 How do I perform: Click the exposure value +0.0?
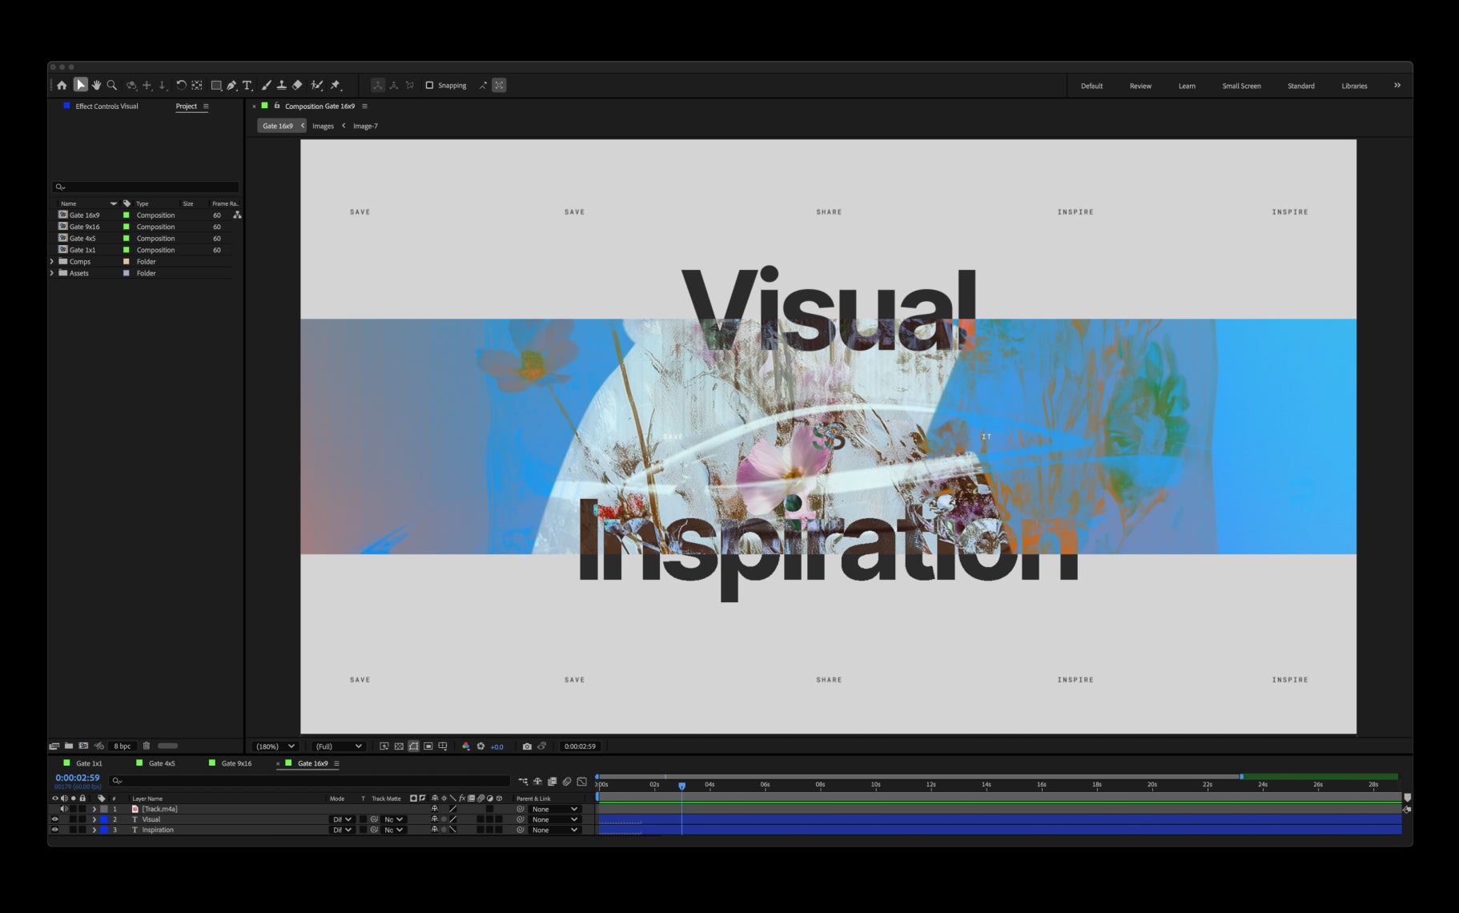(x=496, y=746)
